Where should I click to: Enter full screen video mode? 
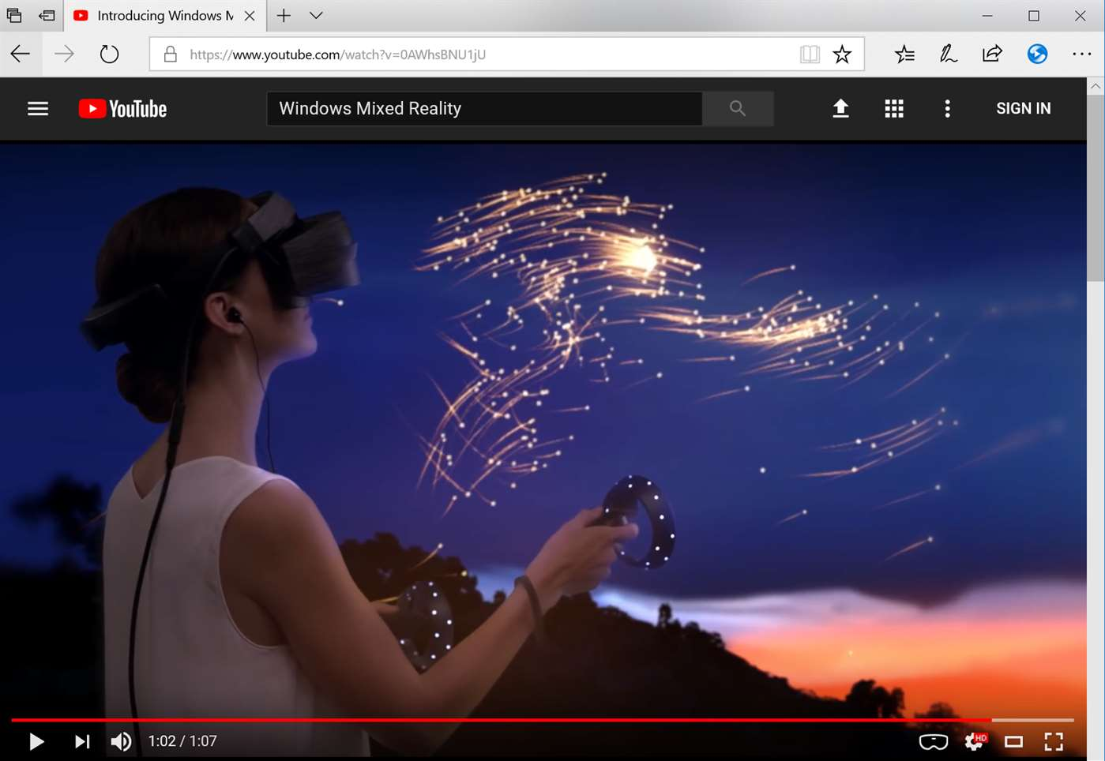coord(1054,741)
